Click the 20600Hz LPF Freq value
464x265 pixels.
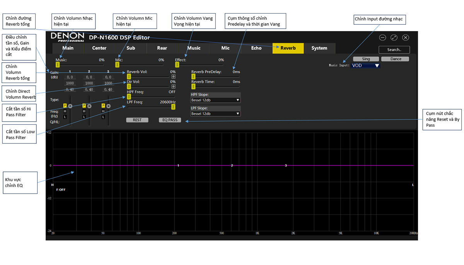(x=168, y=102)
